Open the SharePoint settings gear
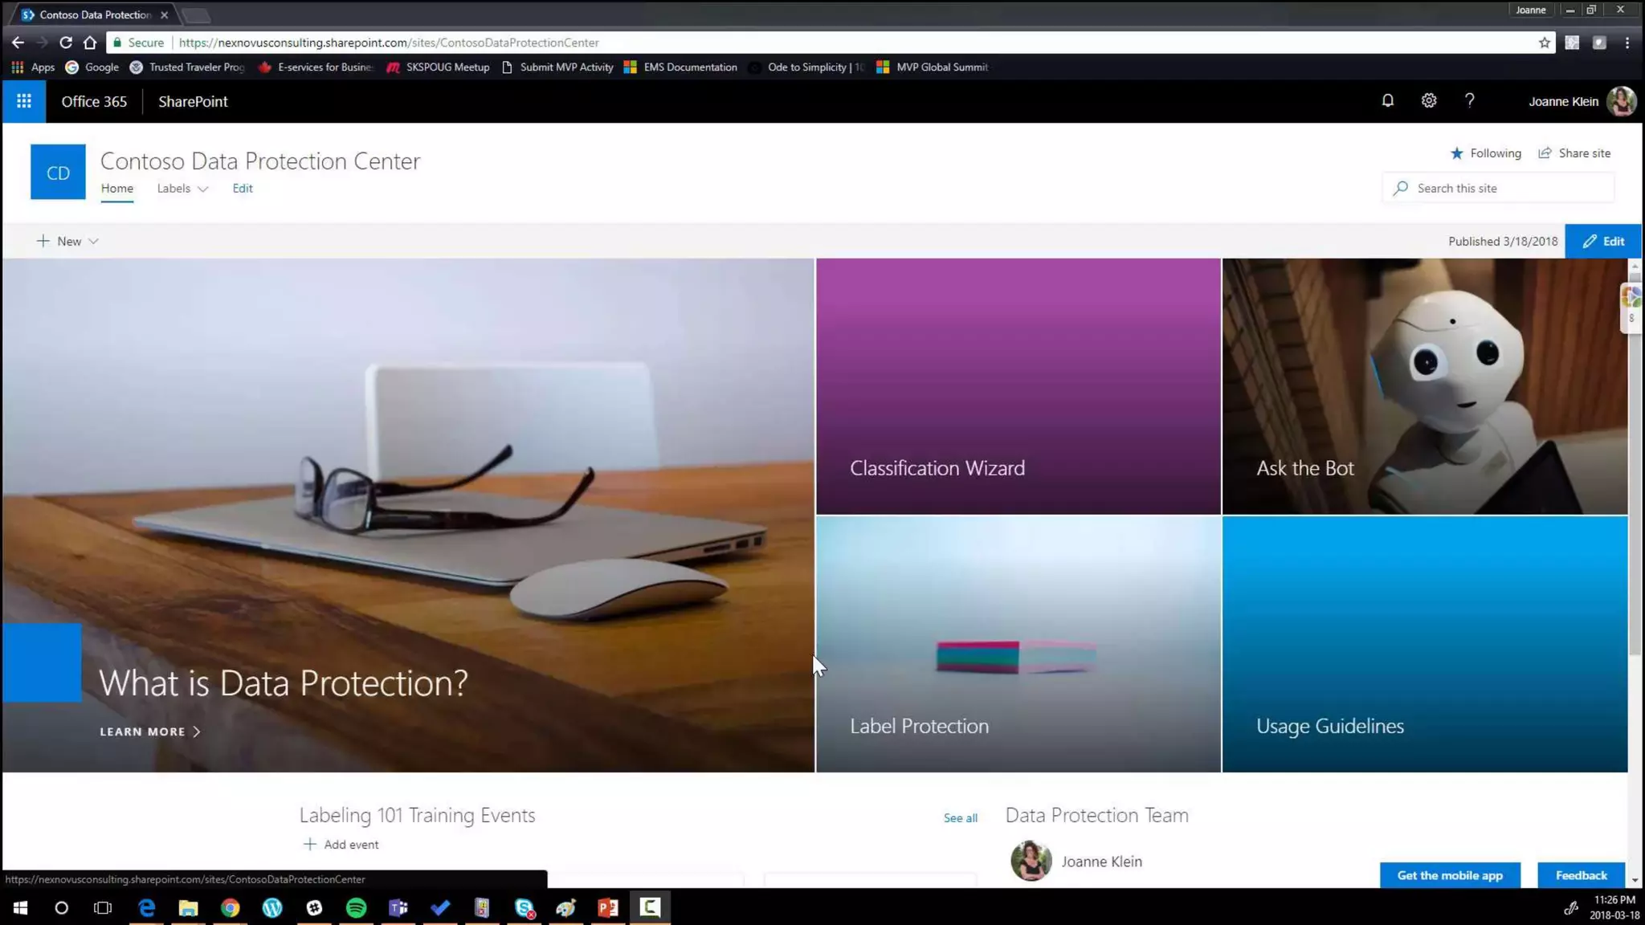1645x925 pixels. [x=1428, y=101]
